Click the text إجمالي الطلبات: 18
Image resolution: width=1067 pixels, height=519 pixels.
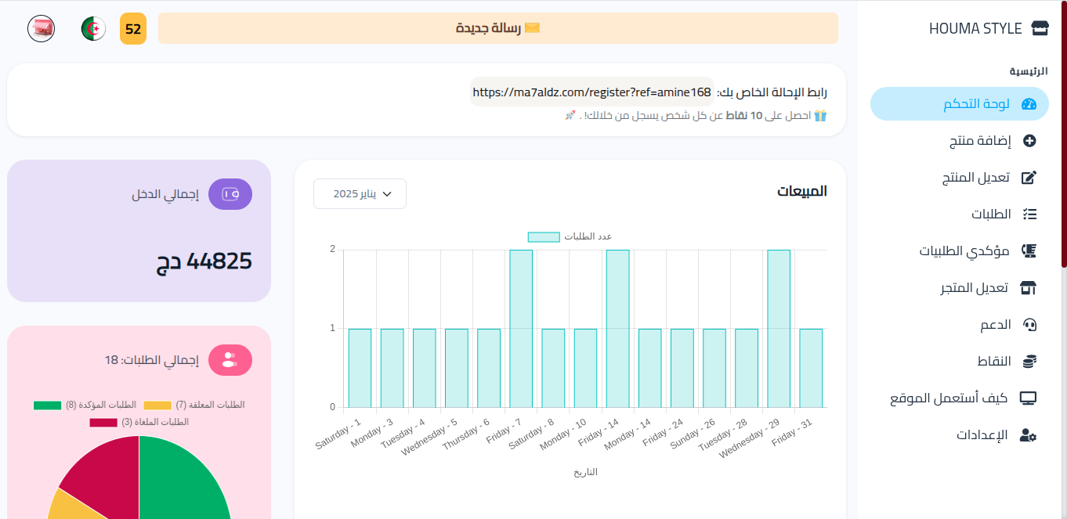click(x=152, y=360)
